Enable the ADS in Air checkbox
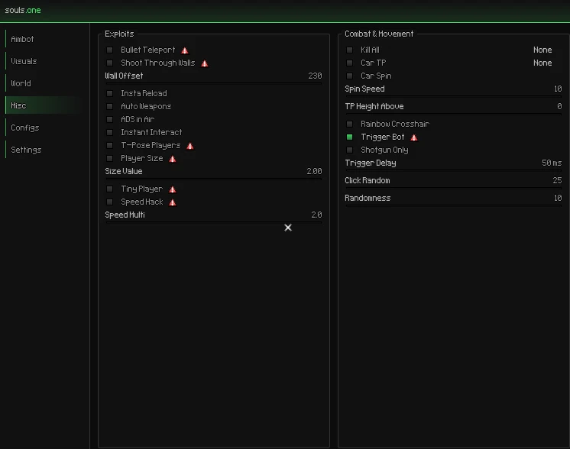The width and height of the screenshot is (570, 449). [109, 120]
